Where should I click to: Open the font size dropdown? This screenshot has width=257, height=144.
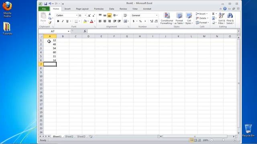pos(85,15)
